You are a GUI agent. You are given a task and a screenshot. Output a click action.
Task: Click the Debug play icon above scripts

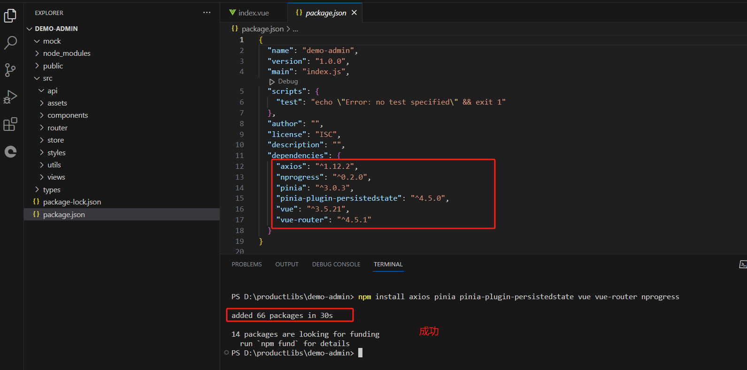272,82
